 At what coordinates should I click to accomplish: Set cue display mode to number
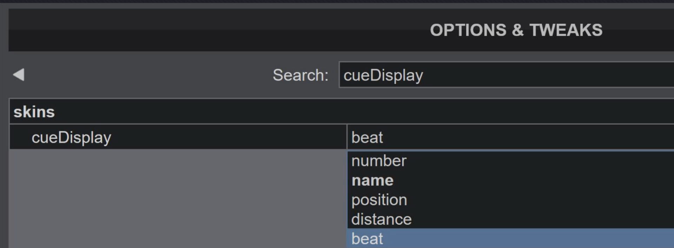click(x=379, y=161)
